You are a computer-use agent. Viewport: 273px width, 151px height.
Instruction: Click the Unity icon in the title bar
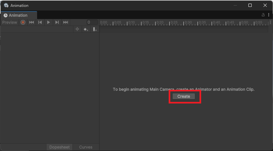coord(6,5)
